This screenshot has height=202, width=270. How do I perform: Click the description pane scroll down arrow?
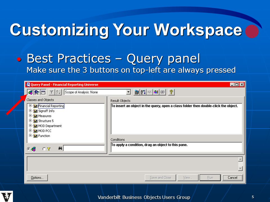pyautogui.click(x=240, y=169)
